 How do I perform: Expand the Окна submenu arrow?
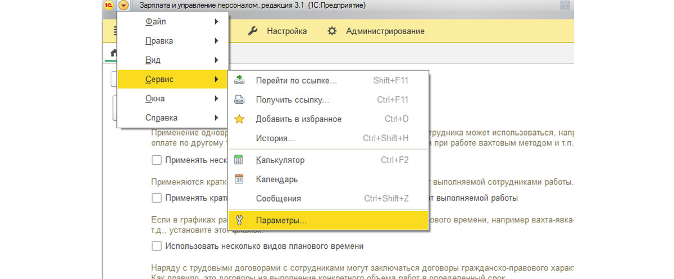tap(216, 99)
